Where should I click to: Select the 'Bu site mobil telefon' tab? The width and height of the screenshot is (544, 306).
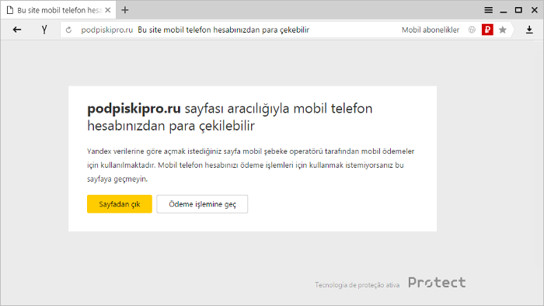[x=58, y=10]
